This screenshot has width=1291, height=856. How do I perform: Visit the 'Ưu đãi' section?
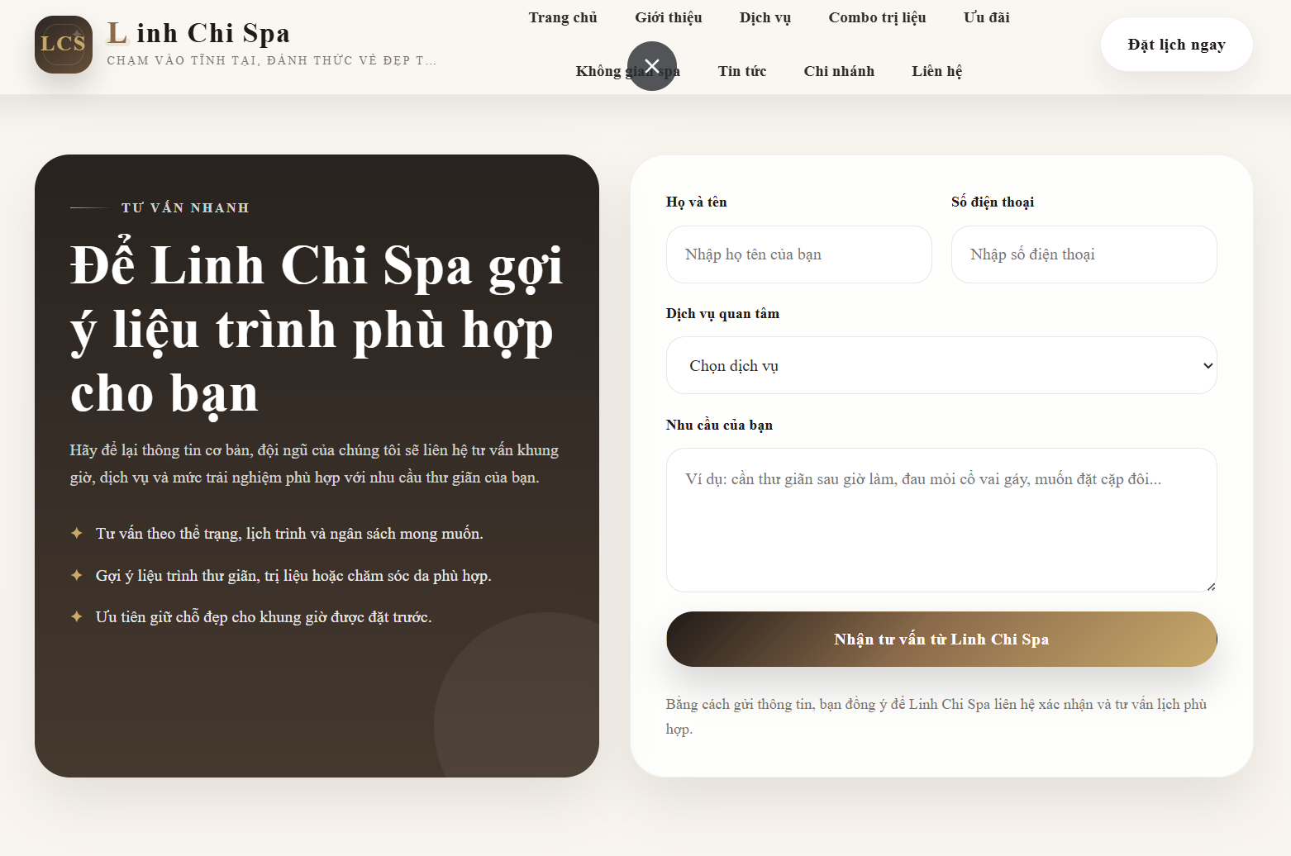[986, 17]
